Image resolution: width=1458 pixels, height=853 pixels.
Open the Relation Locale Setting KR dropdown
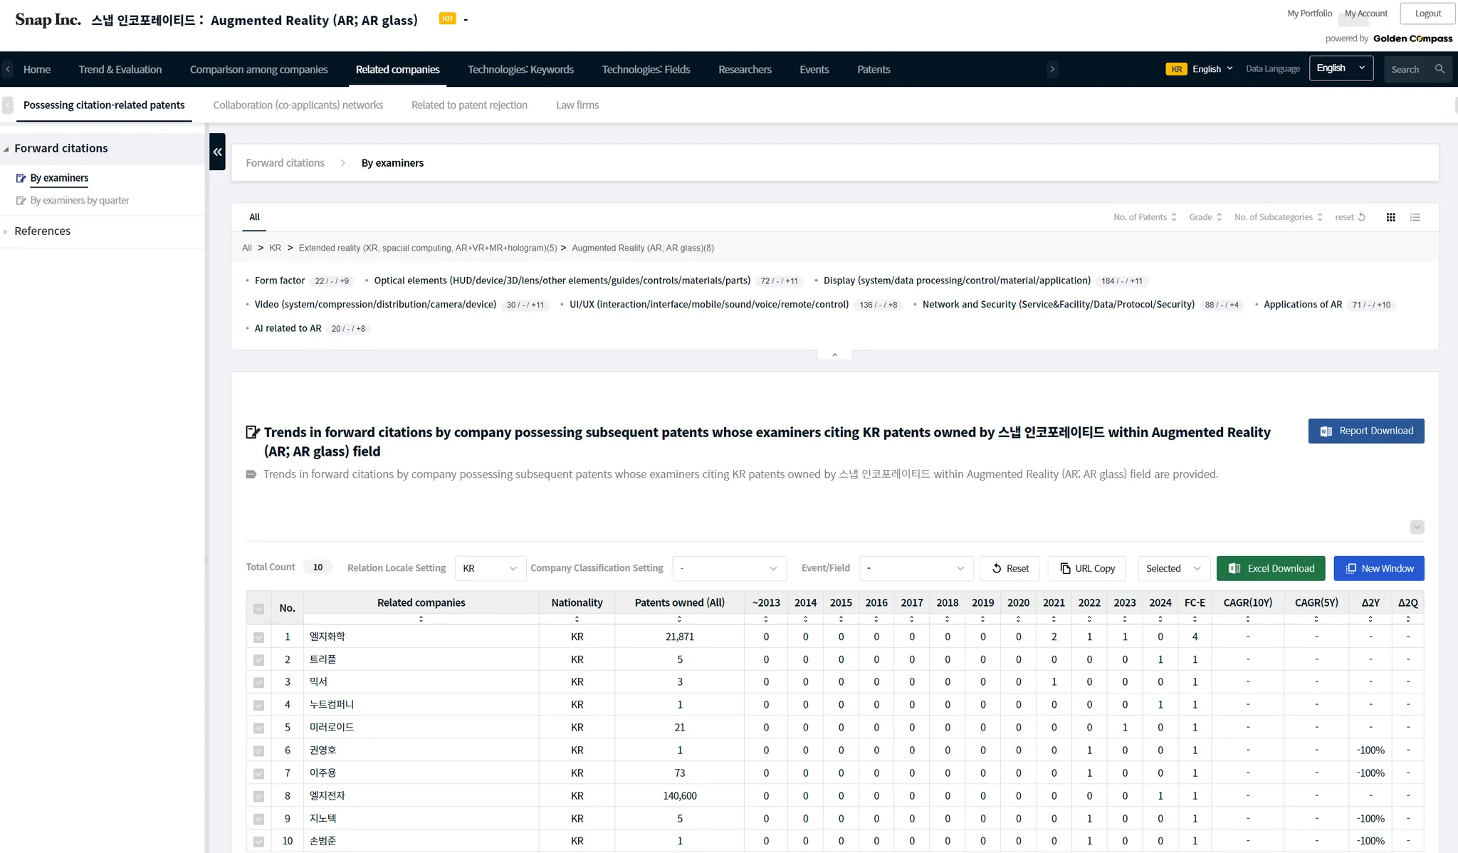(490, 568)
